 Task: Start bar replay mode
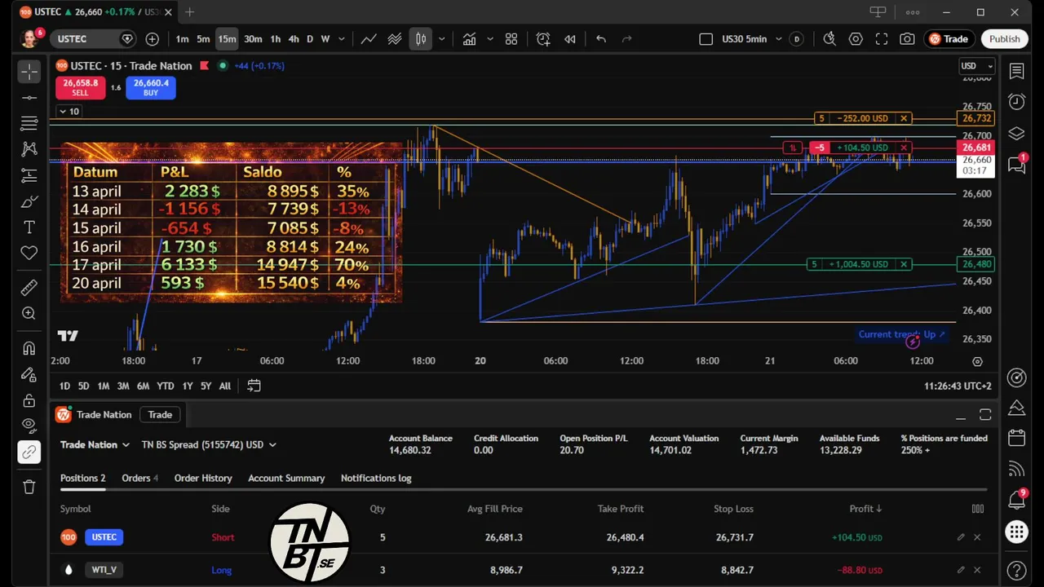point(570,39)
